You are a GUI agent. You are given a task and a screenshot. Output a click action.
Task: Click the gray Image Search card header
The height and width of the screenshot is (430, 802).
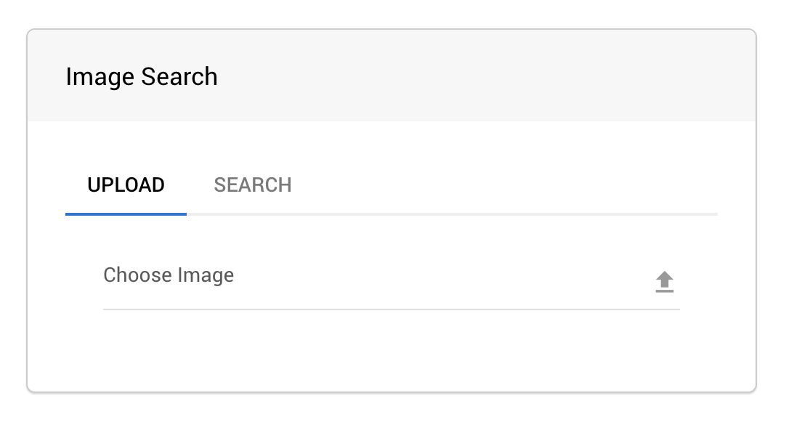tap(392, 76)
